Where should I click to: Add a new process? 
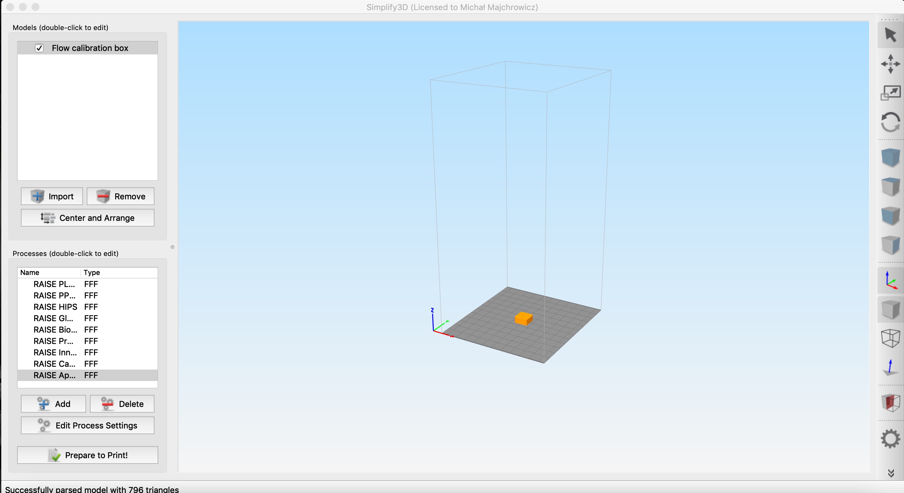point(53,404)
